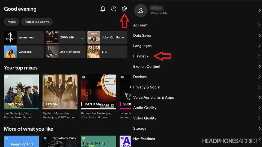Click the chevron in the Storage row
The height and width of the screenshot is (147, 262).
coord(259,128)
